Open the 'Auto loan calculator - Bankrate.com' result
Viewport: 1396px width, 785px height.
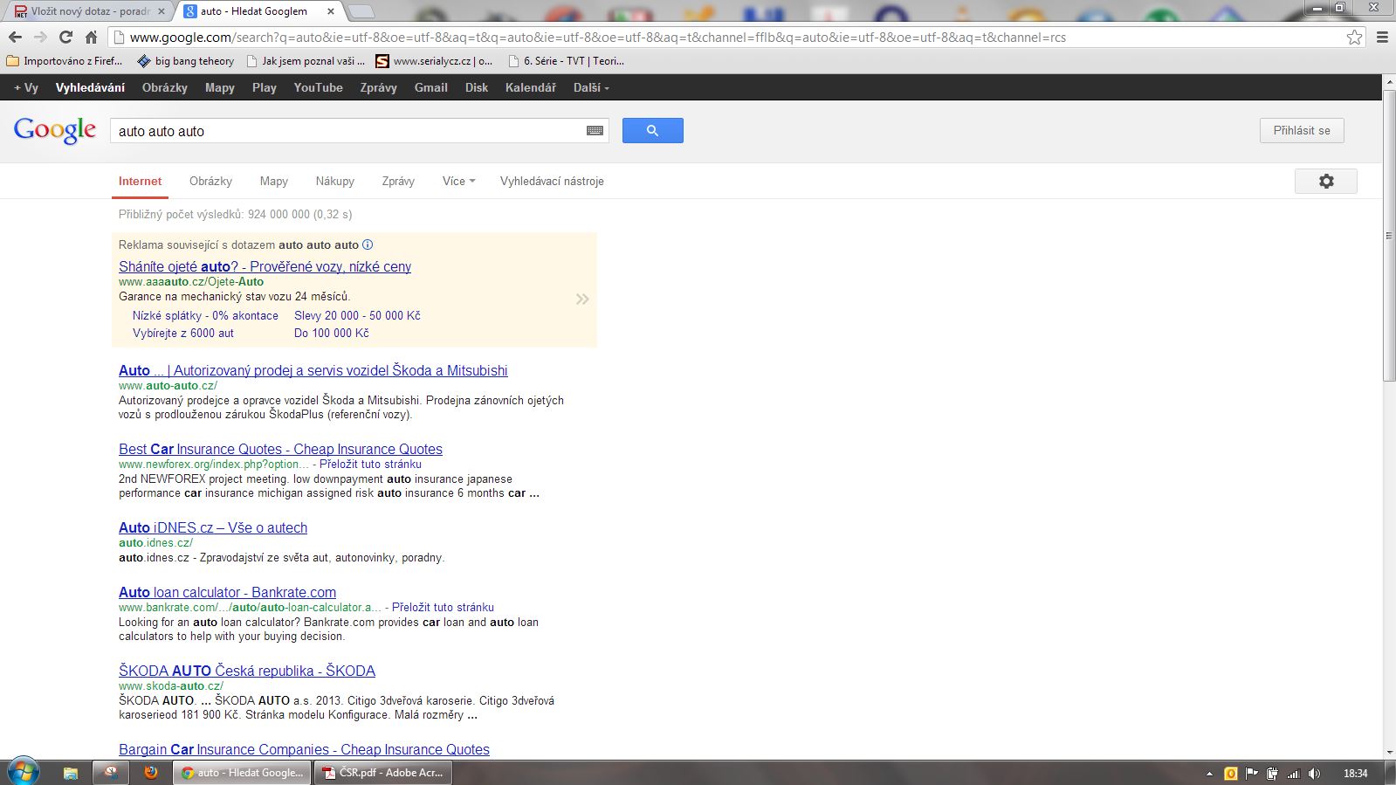point(227,593)
